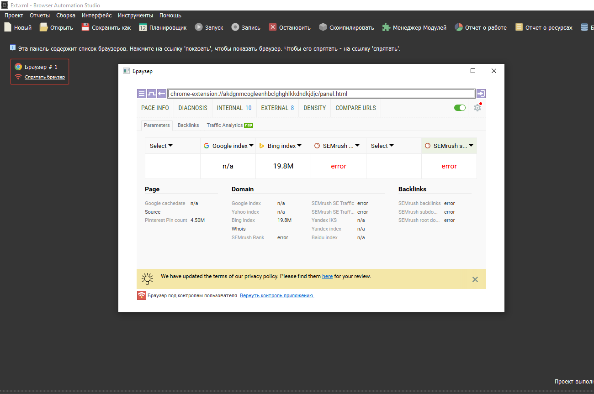The height and width of the screenshot is (394, 594).
Task: Click the load URL go icon
Action: [481, 94]
